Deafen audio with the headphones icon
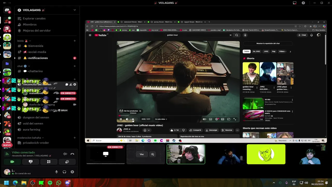 coord(64,172)
